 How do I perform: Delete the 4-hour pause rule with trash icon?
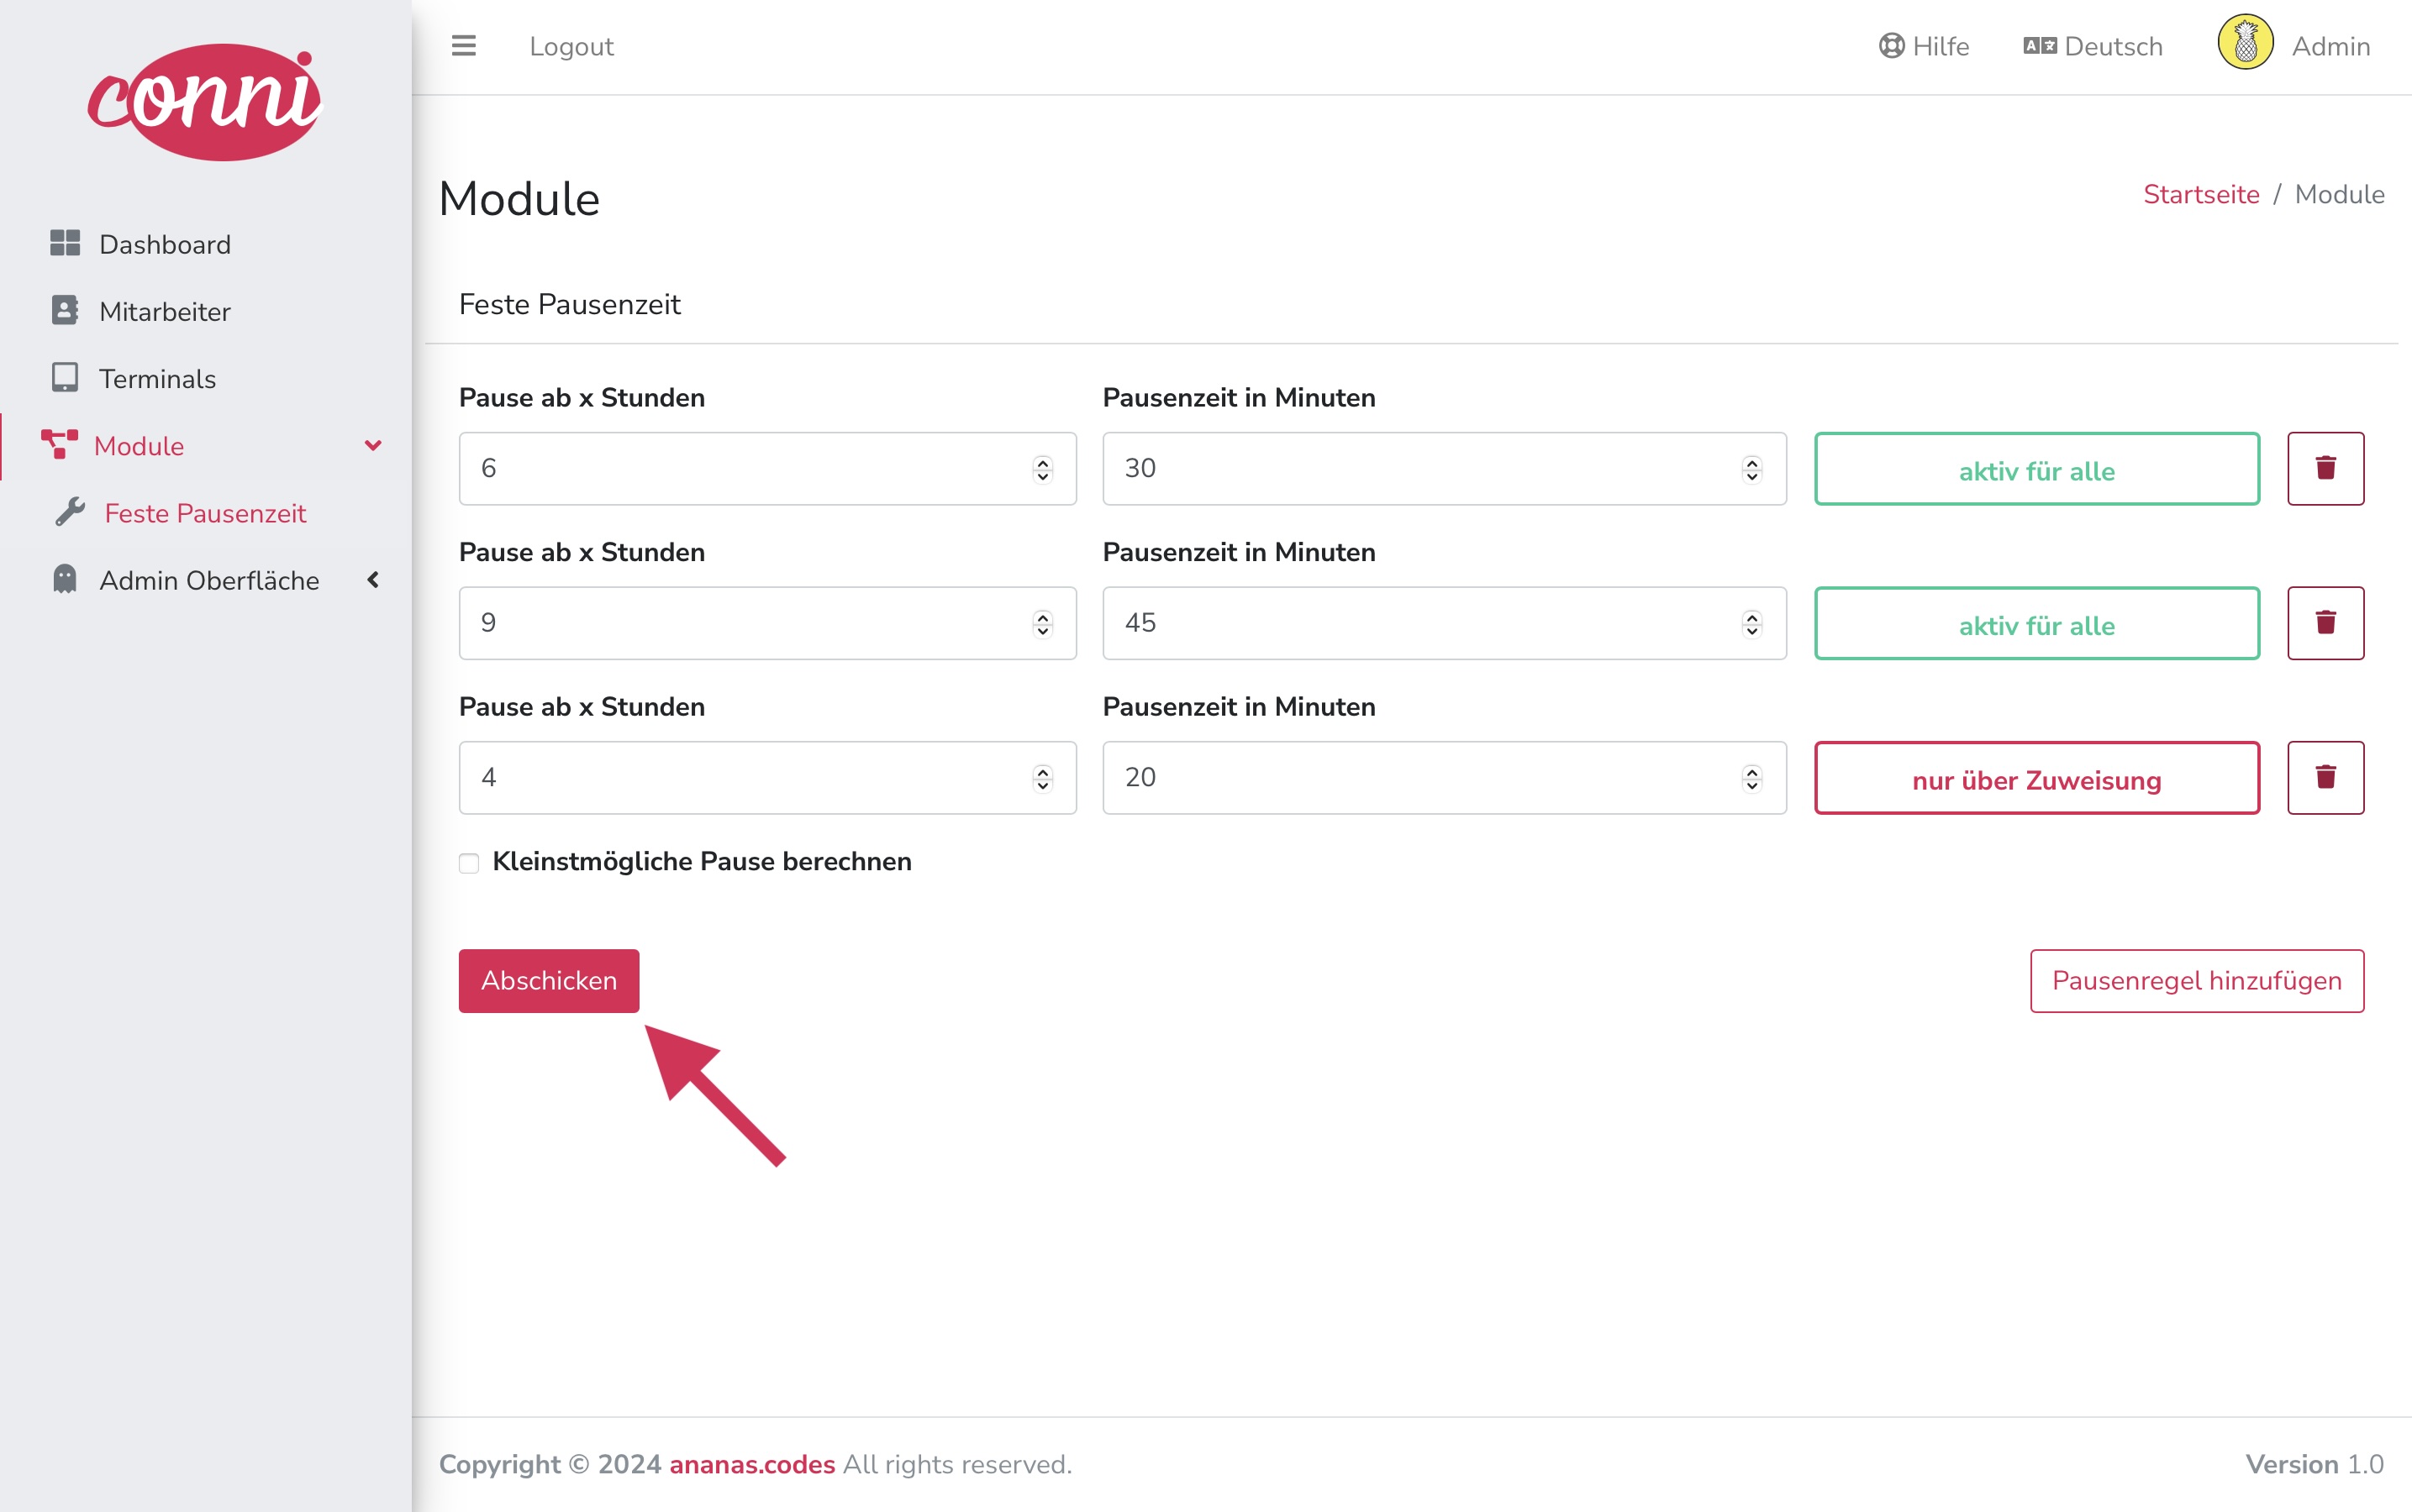[2325, 778]
